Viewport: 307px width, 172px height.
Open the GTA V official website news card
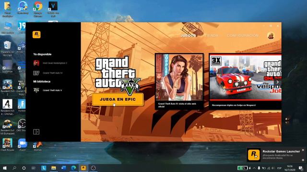[179, 81]
